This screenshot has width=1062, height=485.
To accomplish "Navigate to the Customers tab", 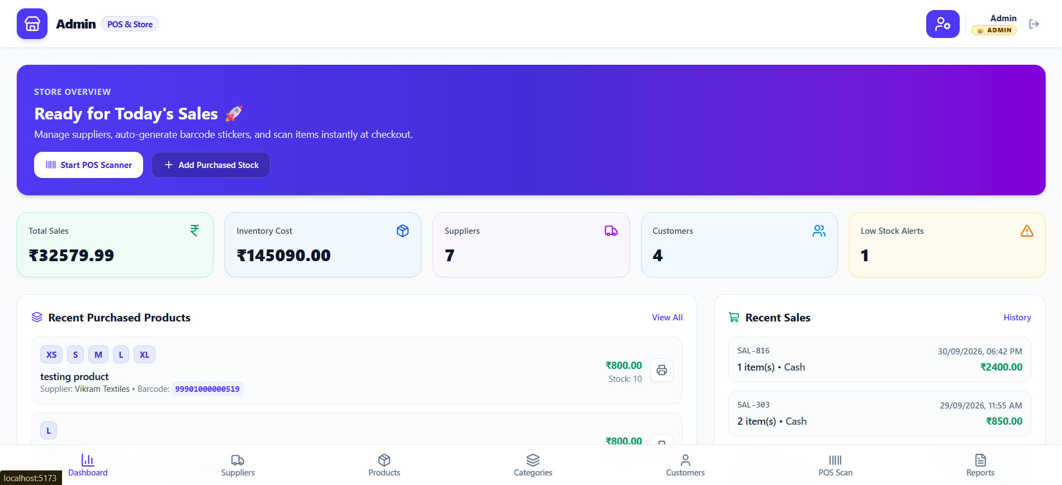I will [x=685, y=465].
